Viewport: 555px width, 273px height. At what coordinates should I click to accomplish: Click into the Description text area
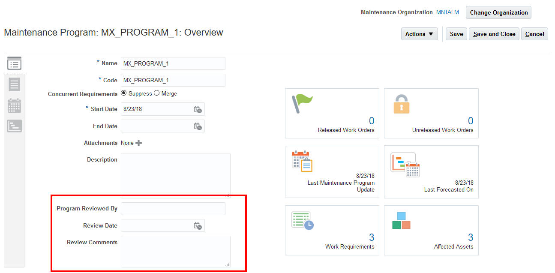pos(176,175)
